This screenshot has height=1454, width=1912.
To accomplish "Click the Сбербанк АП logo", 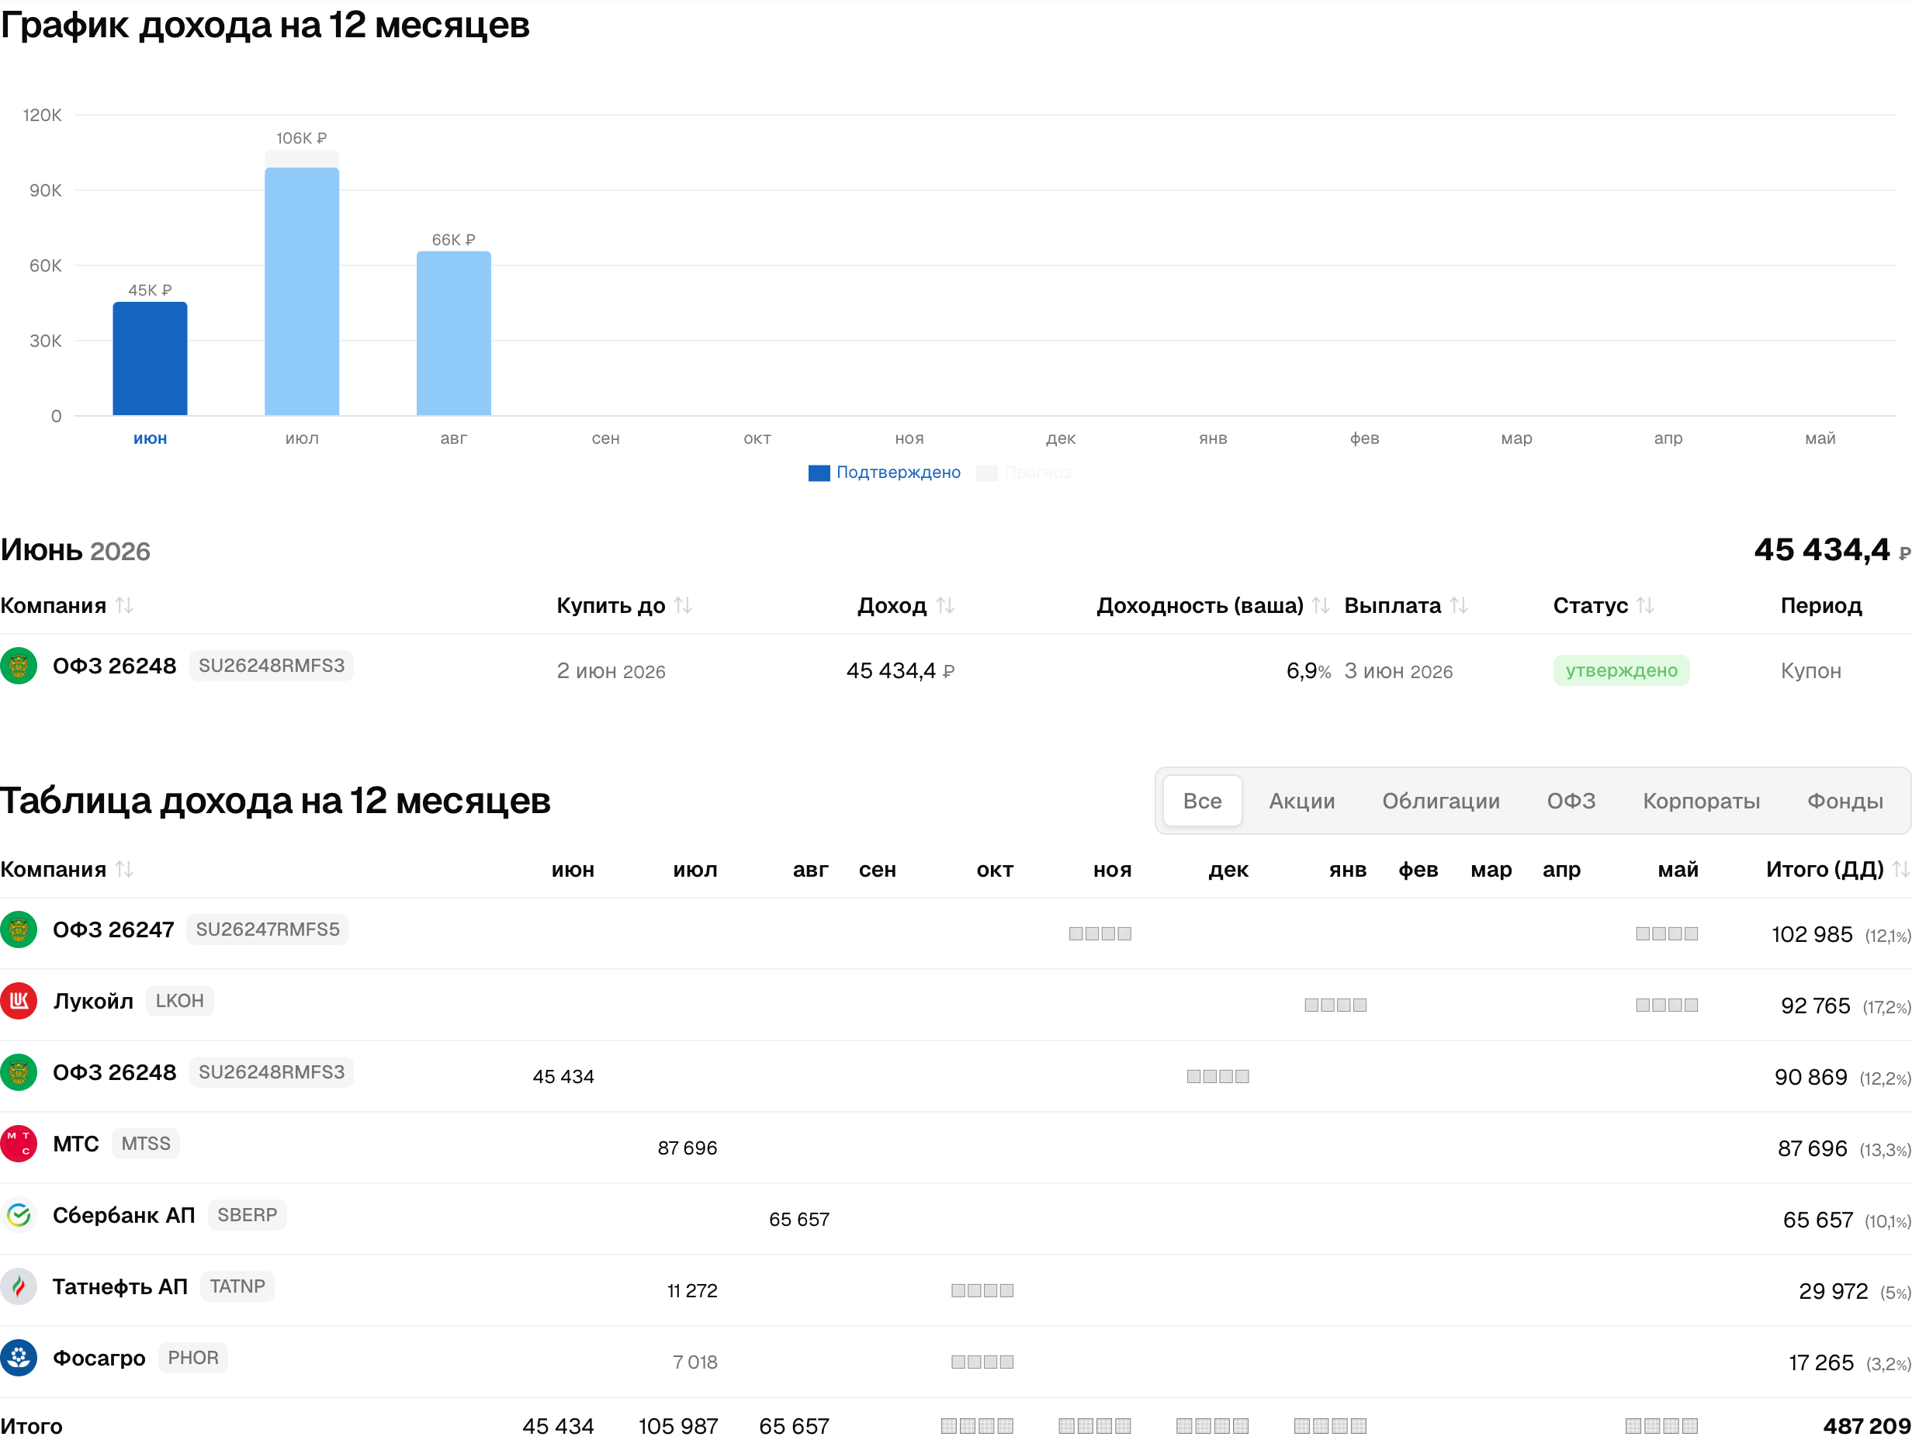I will coord(19,1216).
